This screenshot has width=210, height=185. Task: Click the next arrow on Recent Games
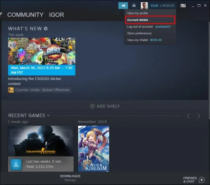[198, 116]
